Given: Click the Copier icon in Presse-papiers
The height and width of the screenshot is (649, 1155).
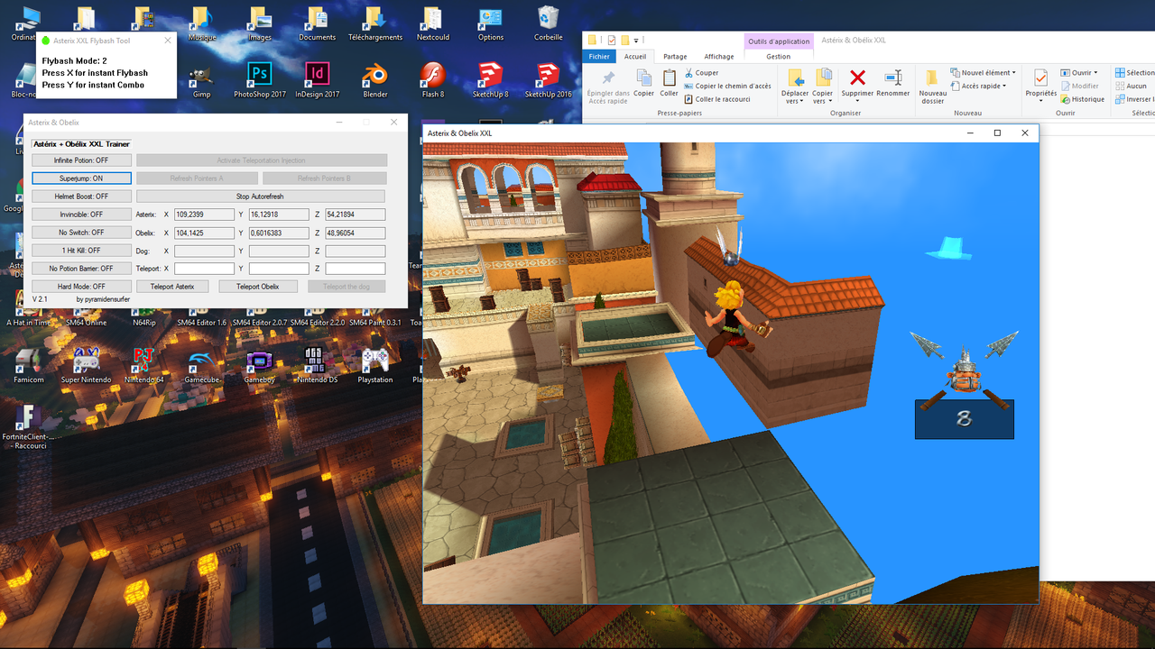Looking at the screenshot, I should point(643,83).
